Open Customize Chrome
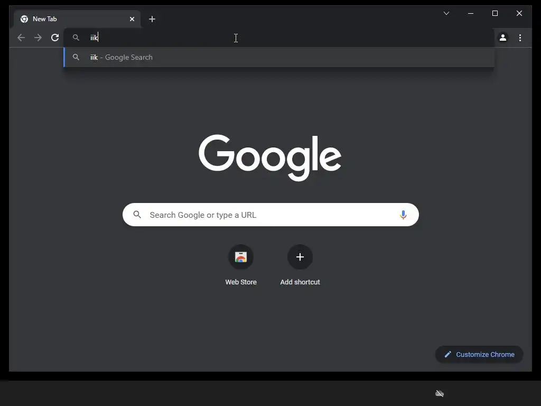 (479, 355)
